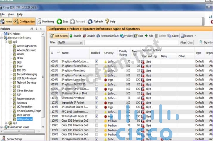This screenshot has height=141, width=213.
Task: Click the filter text input field
Action: [x=131, y=43]
